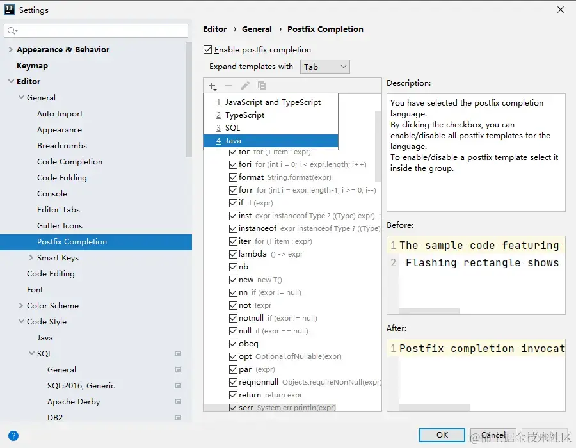Choose Java from language popup

click(271, 141)
